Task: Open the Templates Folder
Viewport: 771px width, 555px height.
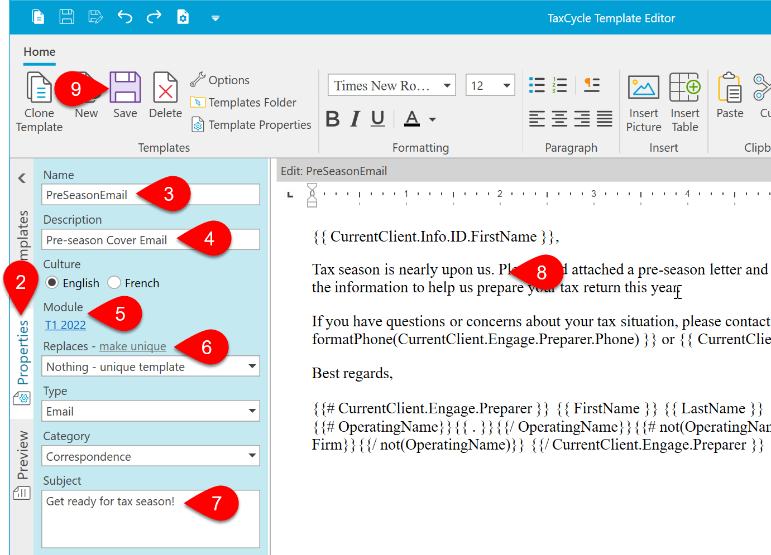Action: (x=243, y=102)
